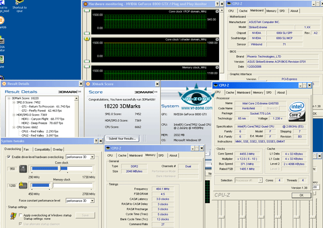Open the Processor #1 selection dropdown
323x228 pixels.
point(260,180)
